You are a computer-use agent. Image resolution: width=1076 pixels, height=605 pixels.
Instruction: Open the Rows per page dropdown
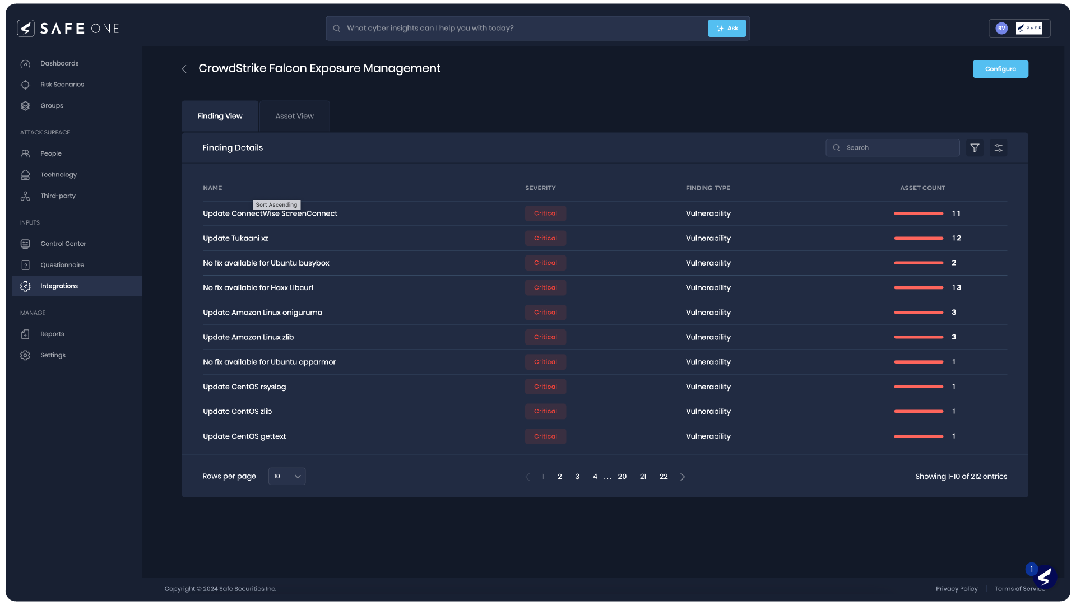pos(286,476)
